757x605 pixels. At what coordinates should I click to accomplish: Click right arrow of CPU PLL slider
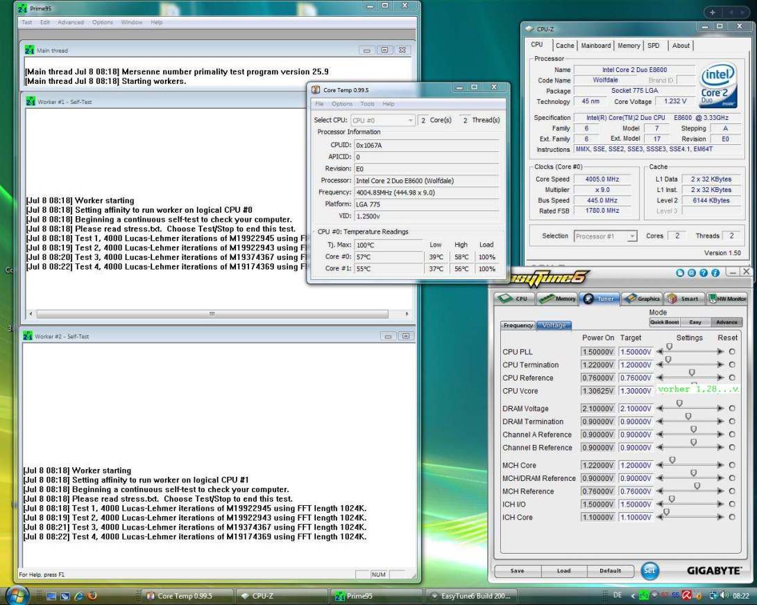720,352
